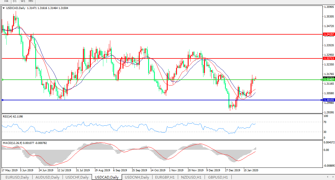Image resolution: width=335 pixels, height=180 pixels.
Task: Select the blue 1.30155 price label
Action: (x=329, y=100)
